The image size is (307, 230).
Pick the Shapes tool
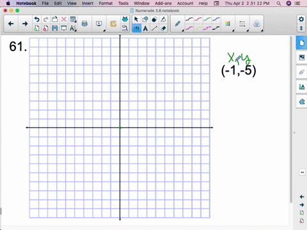tap(145, 19)
